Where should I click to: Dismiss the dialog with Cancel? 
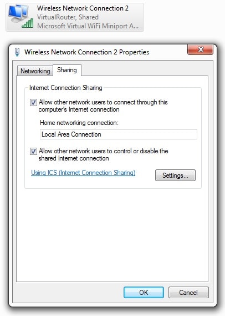point(188,293)
